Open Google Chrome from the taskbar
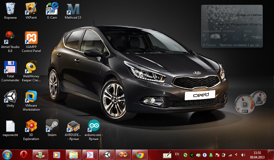 click(x=140, y=154)
